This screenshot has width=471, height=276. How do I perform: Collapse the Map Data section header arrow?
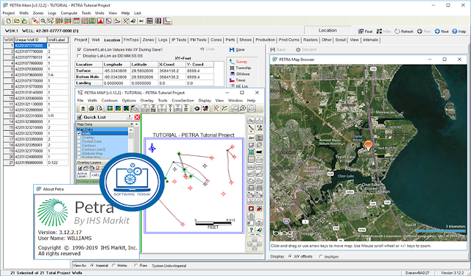(132, 124)
